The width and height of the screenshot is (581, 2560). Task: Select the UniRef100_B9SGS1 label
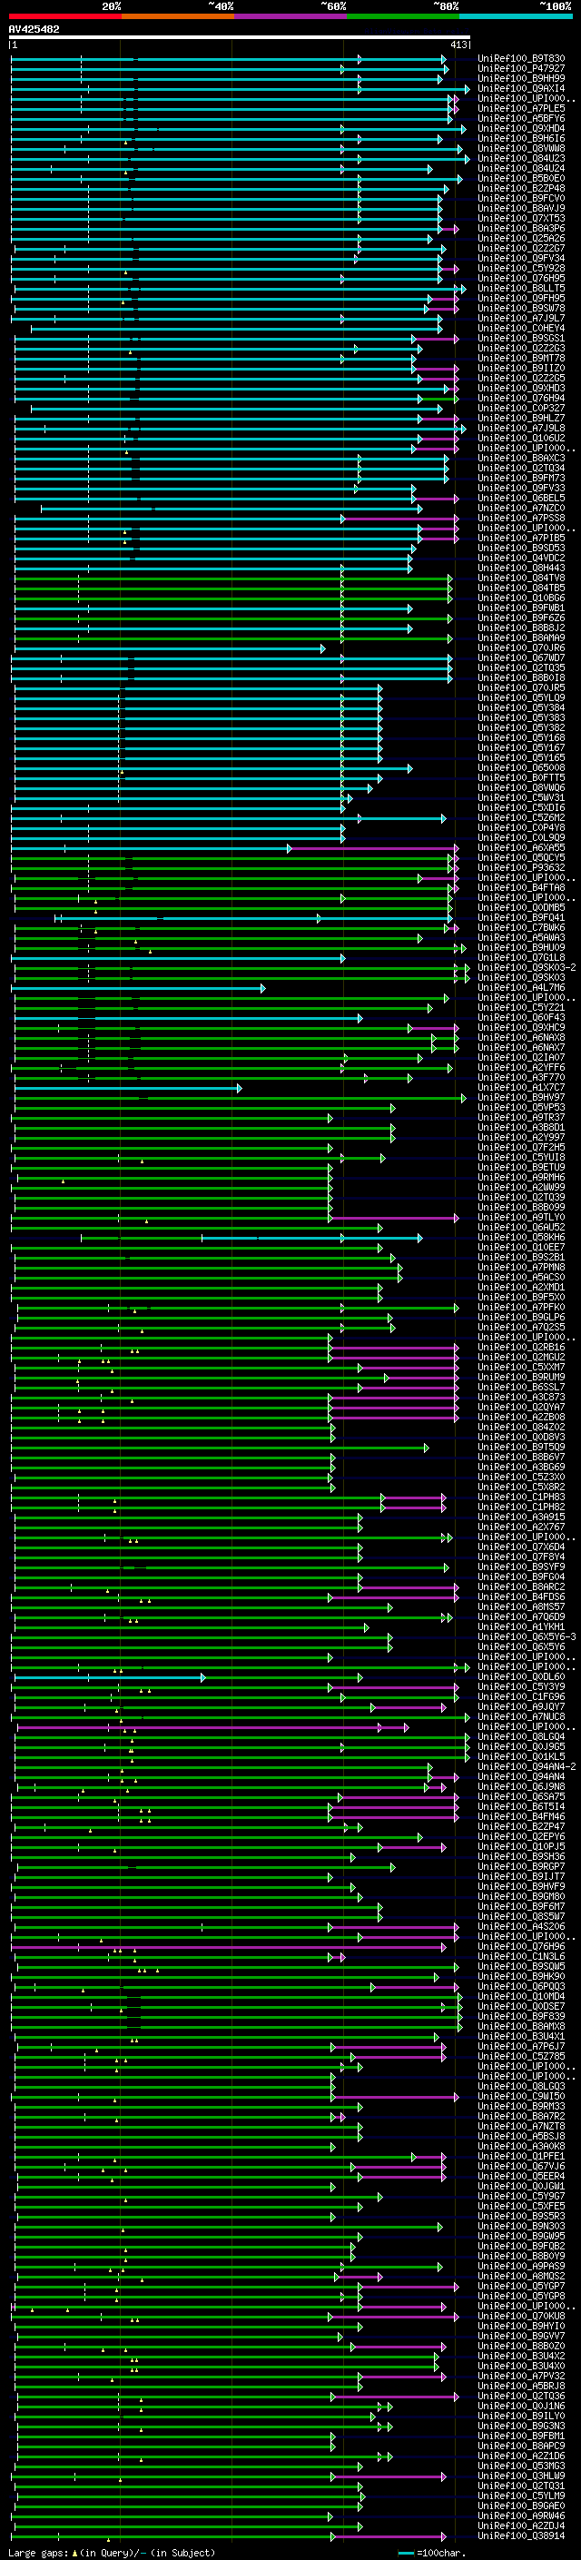(521, 338)
